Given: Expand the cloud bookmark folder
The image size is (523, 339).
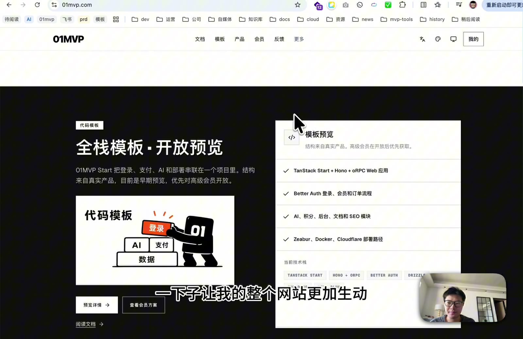Looking at the screenshot, I should 308,19.
